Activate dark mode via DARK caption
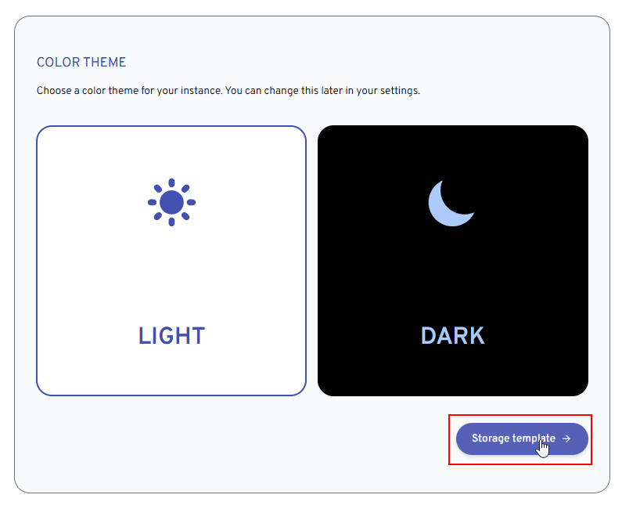The height and width of the screenshot is (509, 622). (453, 336)
